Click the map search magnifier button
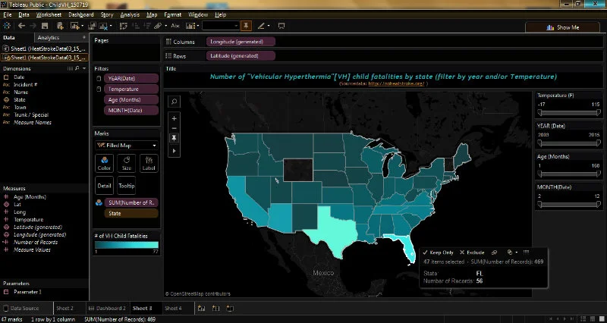The image size is (607, 323). pos(175,102)
